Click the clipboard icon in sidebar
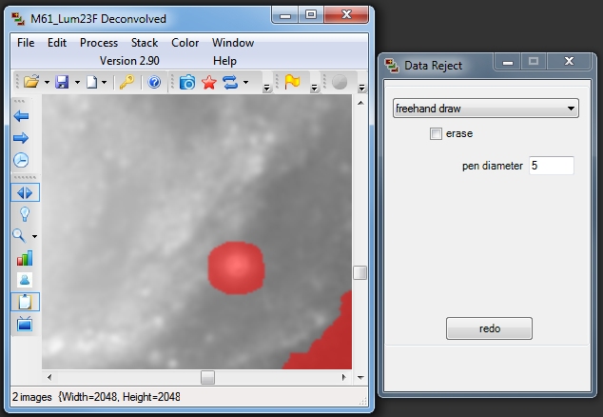 (x=25, y=302)
